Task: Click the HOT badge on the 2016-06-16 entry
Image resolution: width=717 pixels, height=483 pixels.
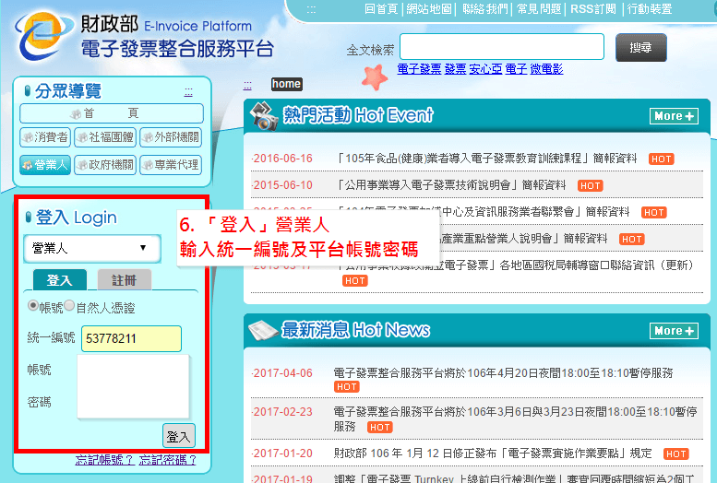Action: coord(662,159)
